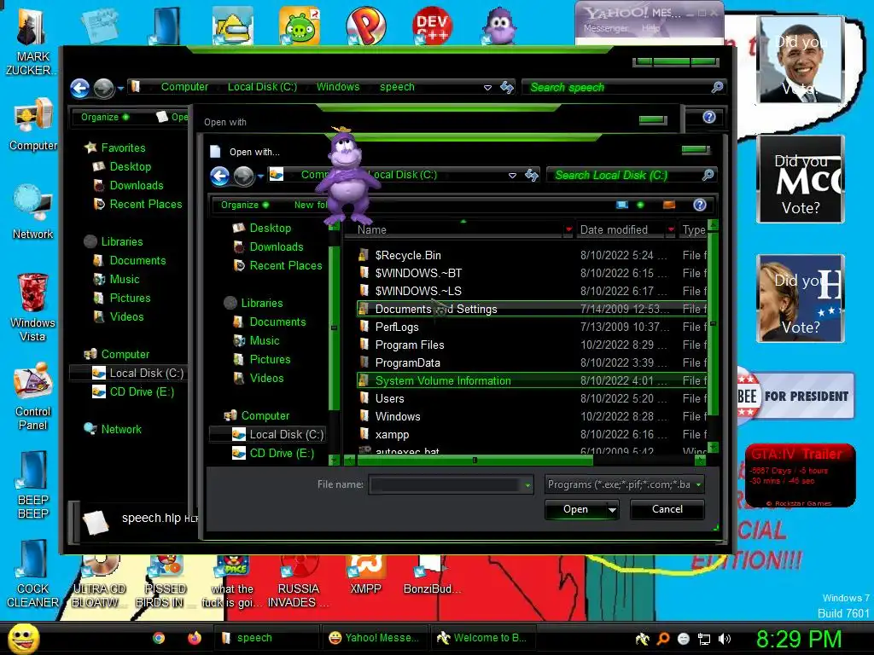Open the Name column filter dropdown
874x655 pixels.
[568, 229]
